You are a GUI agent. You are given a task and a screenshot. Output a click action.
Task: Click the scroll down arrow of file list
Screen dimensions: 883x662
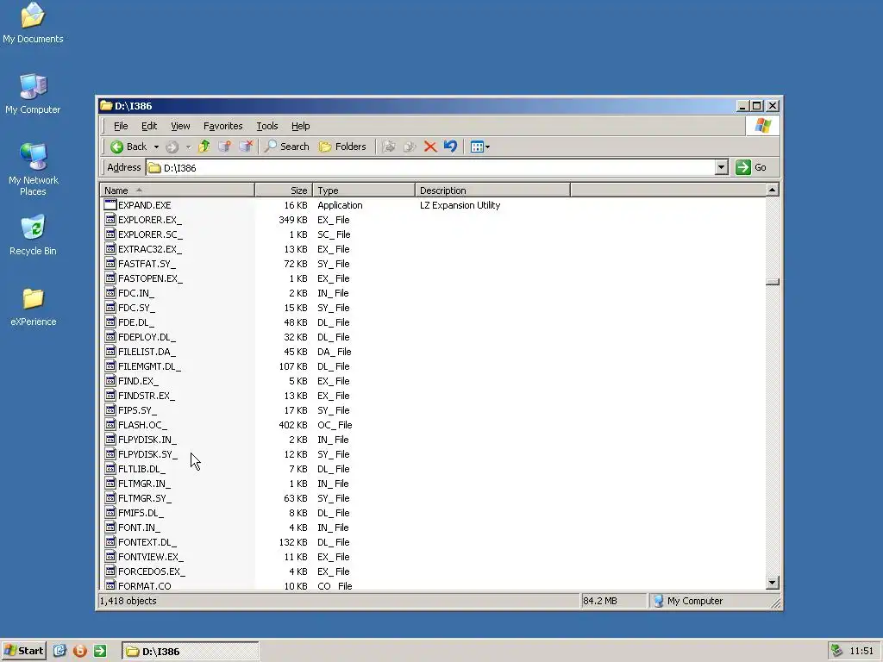[772, 583]
